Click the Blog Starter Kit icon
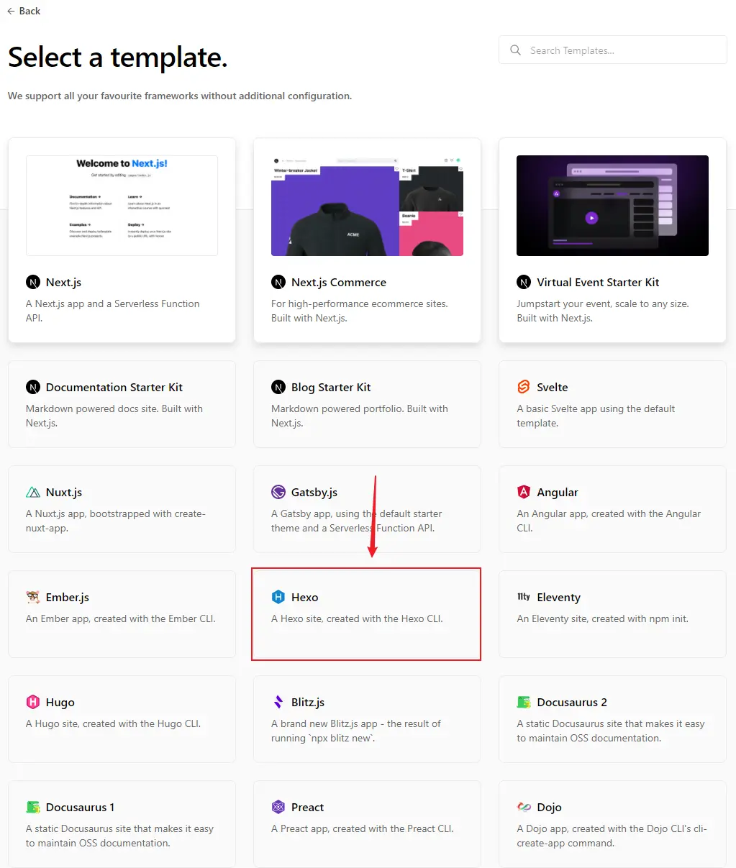736x868 pixels. (278, 387)
